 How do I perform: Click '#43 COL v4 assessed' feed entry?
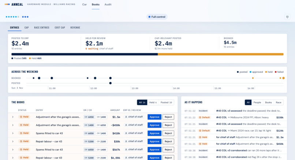pyautogui.click(x=234, y=124)
